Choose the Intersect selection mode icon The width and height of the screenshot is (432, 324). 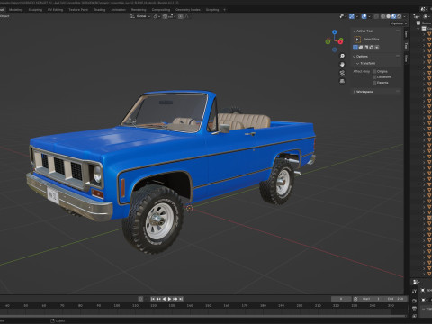point(377,48)
